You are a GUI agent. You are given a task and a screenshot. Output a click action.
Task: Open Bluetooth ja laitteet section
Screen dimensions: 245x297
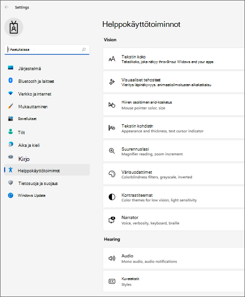pos(47,81)
